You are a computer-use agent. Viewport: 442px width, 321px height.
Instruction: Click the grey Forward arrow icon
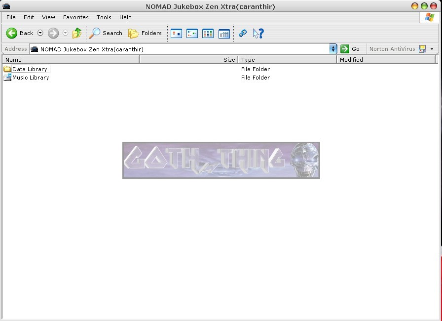pos(53,33)
